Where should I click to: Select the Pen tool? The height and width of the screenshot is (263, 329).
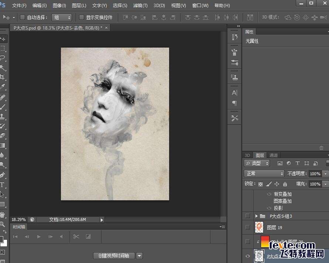[3, 175]
